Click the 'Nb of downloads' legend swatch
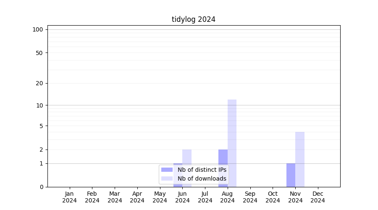Image resolution: width=378 pixels, height=210 pixels. coord(167,178)
